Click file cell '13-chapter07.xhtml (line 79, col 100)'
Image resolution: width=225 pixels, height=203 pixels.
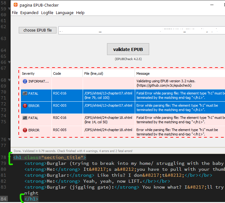click(x=109, y=95)
